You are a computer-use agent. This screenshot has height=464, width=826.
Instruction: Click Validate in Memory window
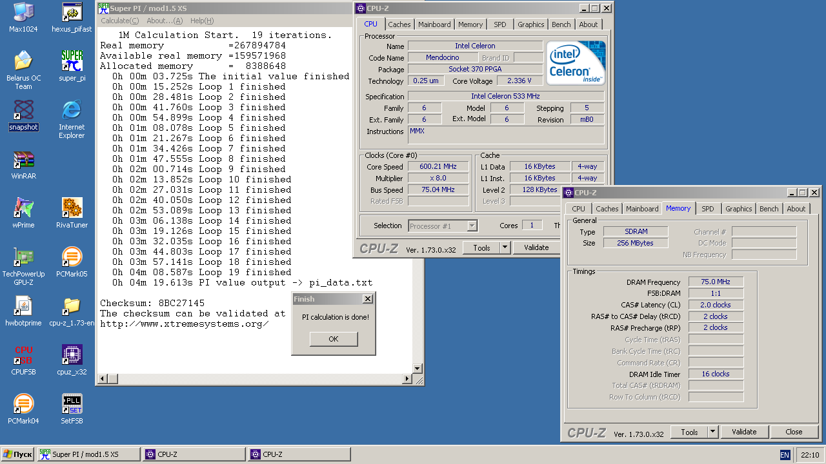point(744,432)
